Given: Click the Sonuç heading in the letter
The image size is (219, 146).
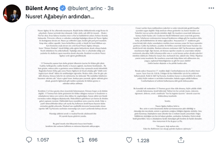Looking at the screenshot, I should 167,101.
